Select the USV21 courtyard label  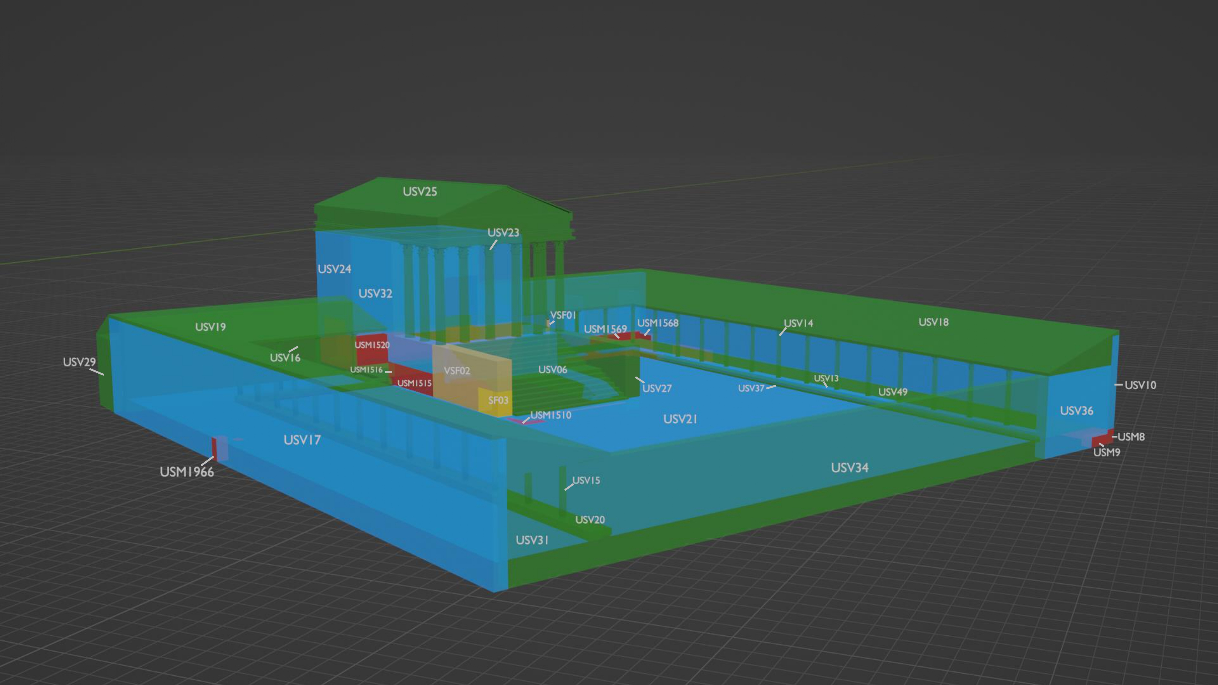point(680,419)
